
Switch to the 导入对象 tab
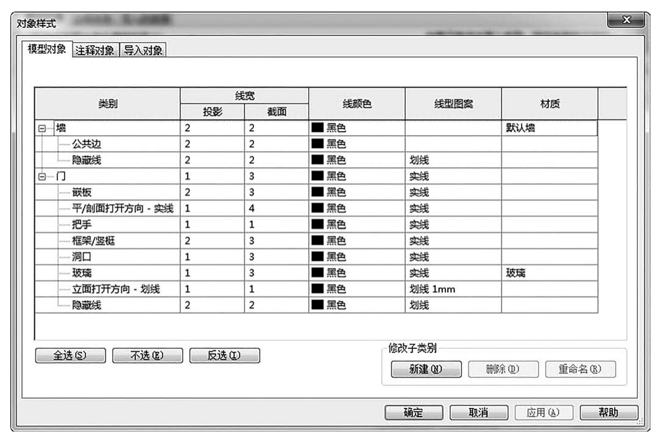tap(143, 51)
